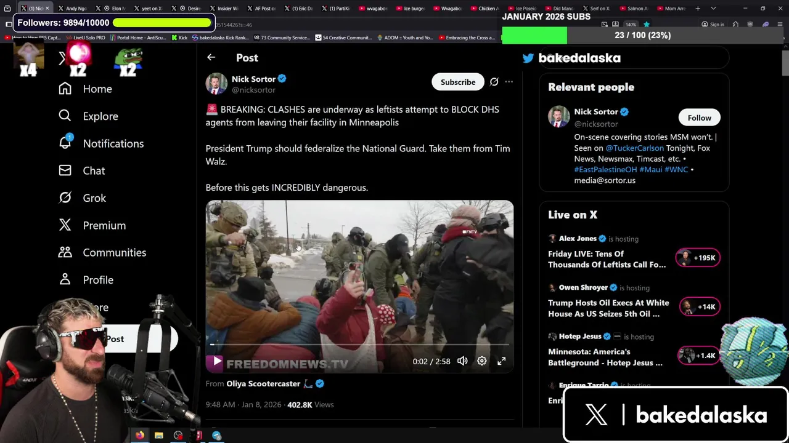
Task: Open the Firefox extensions puzzle icon
Action: [x=735, y=25]
